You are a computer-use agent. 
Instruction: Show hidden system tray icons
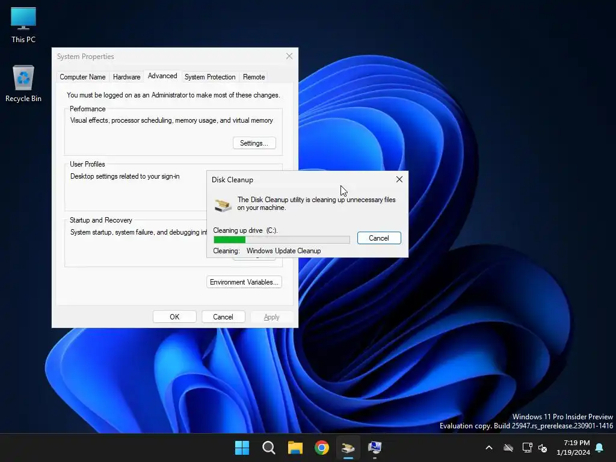point(489,448)
